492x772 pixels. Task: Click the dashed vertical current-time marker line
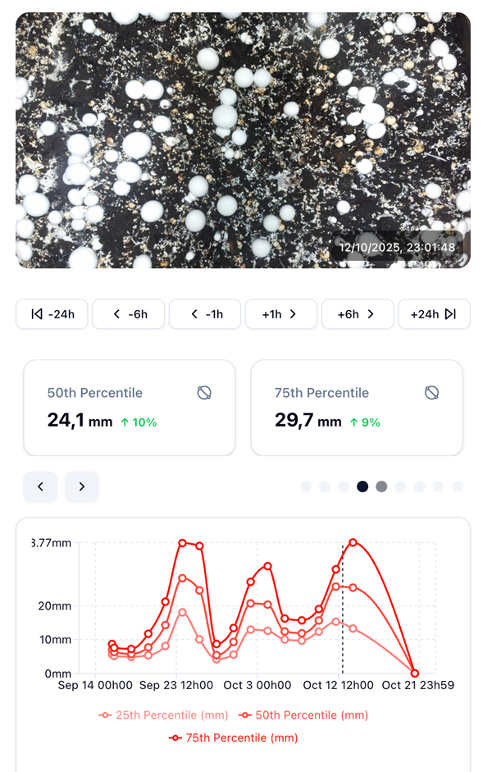343,608
